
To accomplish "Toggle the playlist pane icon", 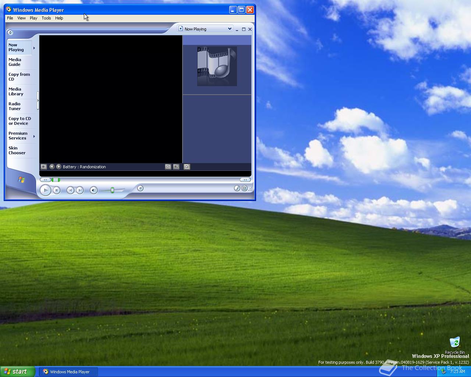I will [x=187, y=167].
